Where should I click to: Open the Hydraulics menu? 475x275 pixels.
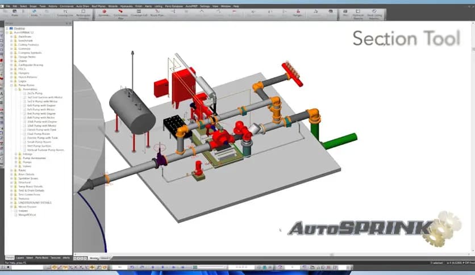click(126, 6)
